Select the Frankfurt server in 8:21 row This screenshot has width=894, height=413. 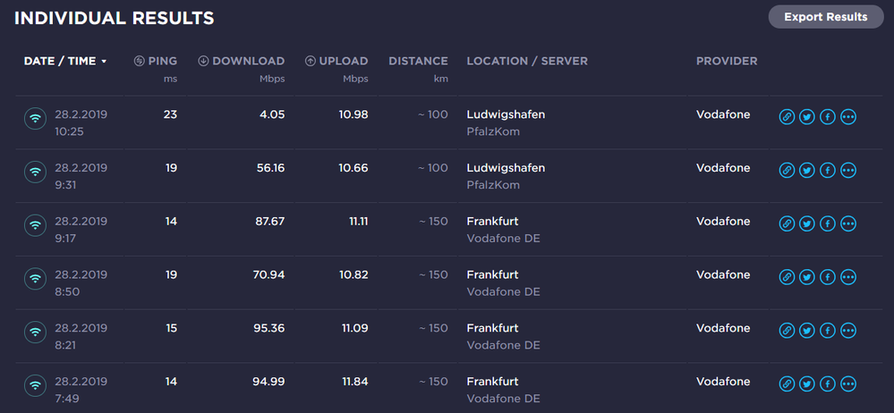(492, 328)
